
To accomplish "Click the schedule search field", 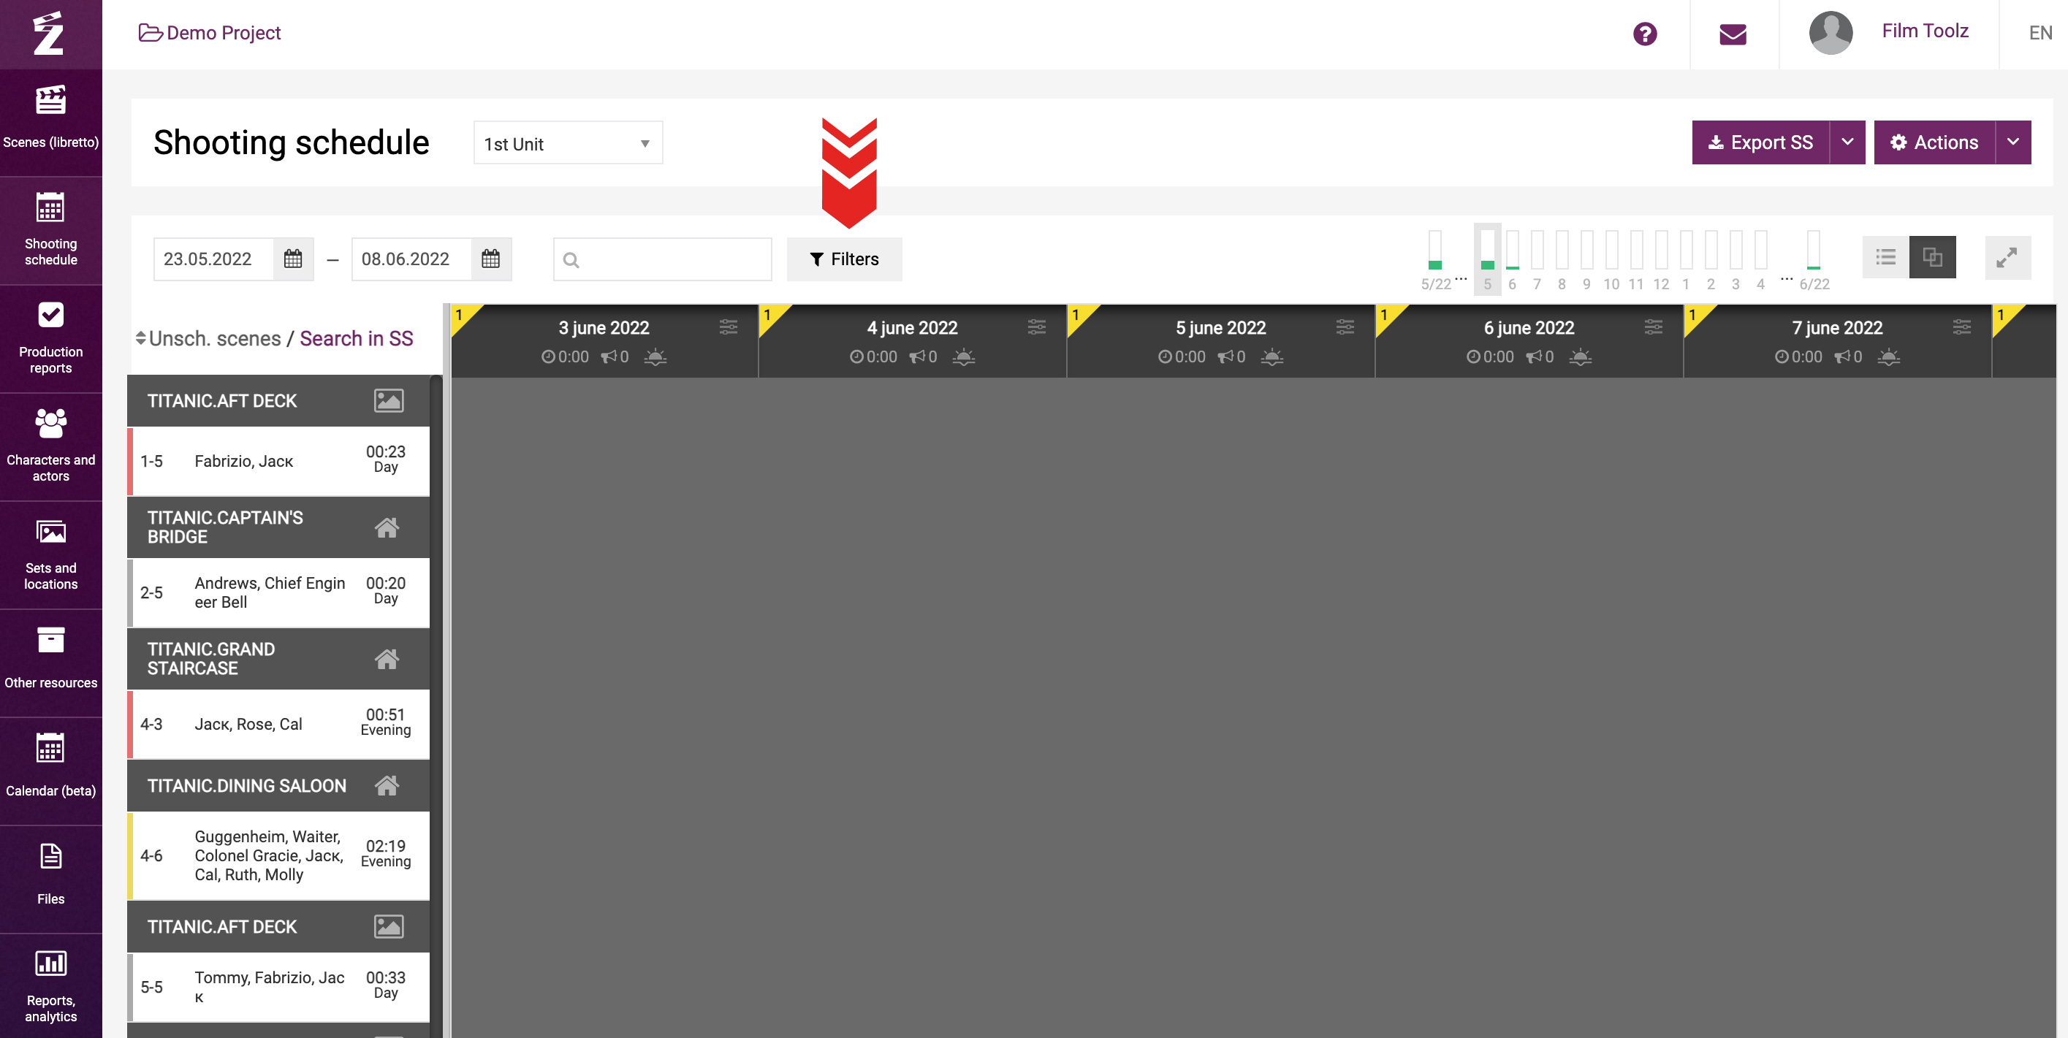I will [662, 259].
